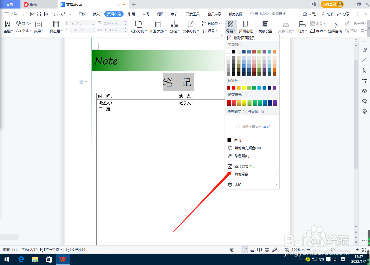Open the 纸张方向 orientation tool
Viewport: 370px width, 265px height.
(139, 27)
